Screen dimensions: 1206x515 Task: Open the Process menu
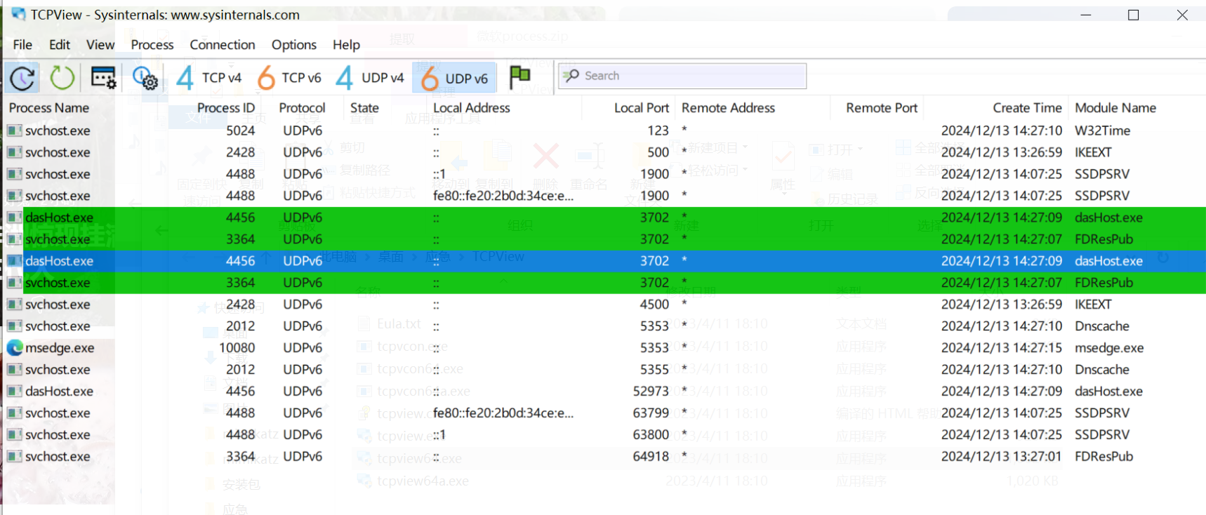point(152,45)
